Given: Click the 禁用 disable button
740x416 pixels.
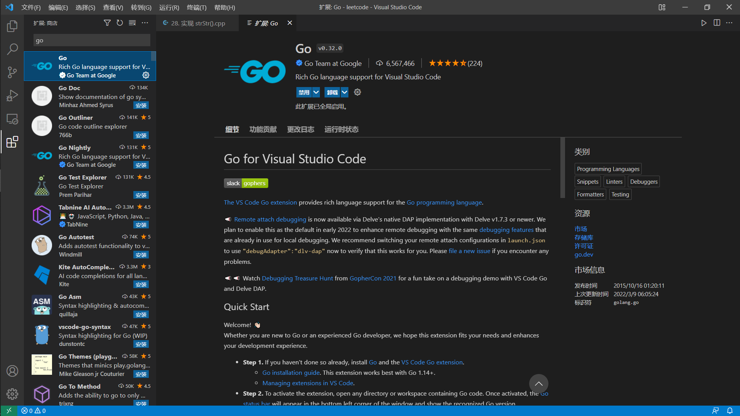Looking at the screenshot, I should pyautogui.click(x=304, y=92).
